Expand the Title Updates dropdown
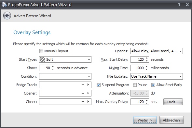 pyautogui.click(x=180, y=76)
